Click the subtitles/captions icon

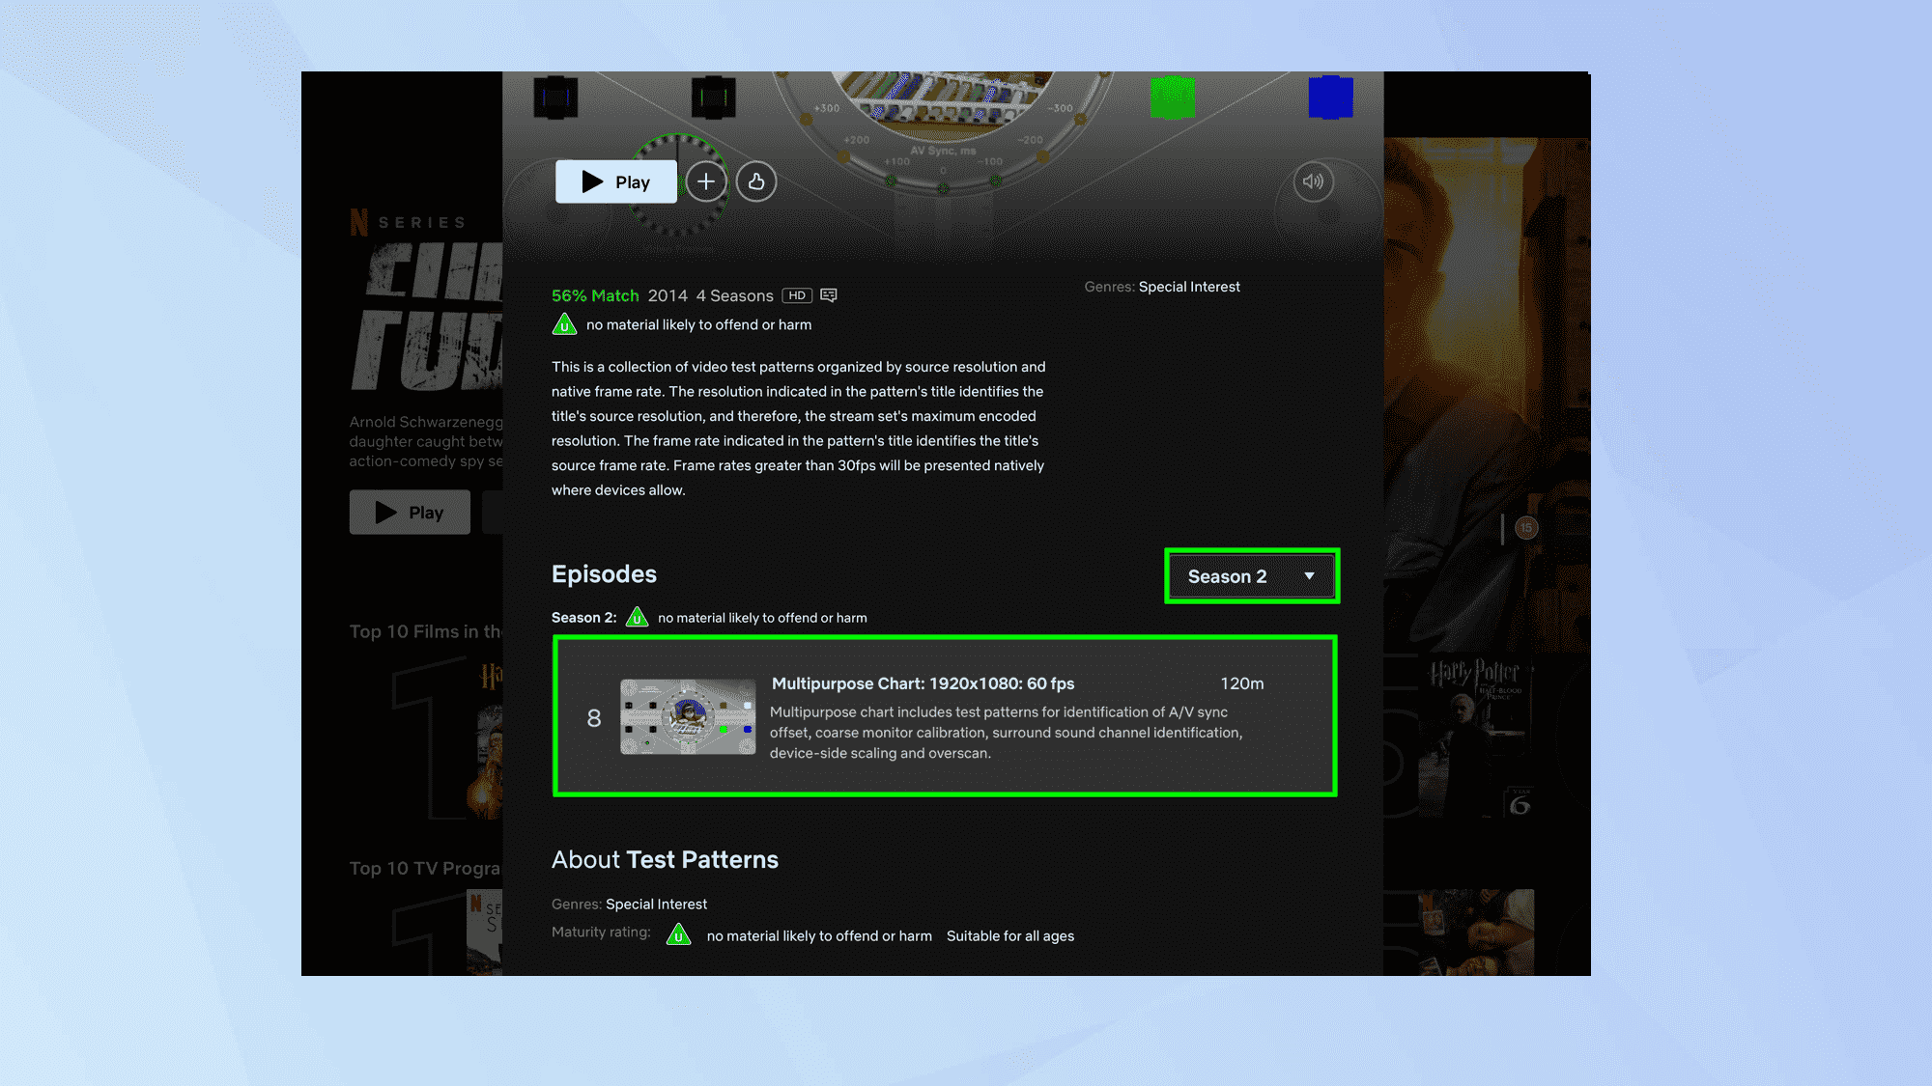[x=828, y=294]
